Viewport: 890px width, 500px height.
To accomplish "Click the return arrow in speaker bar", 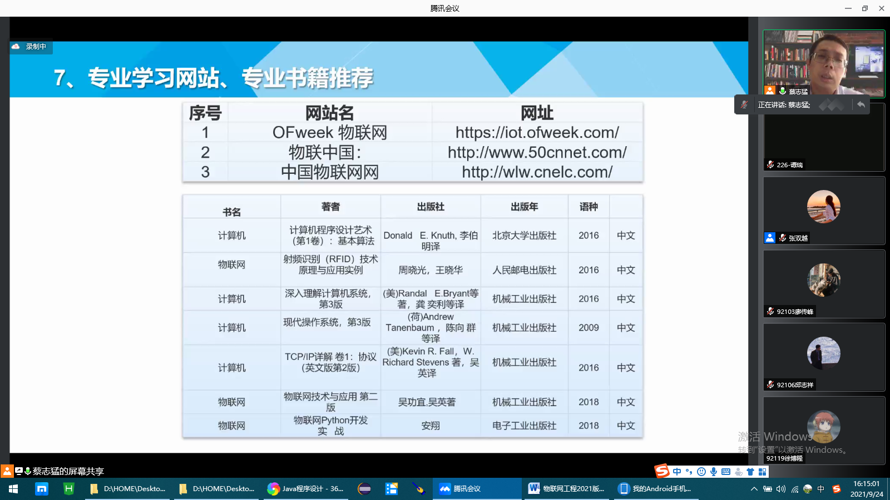I will point(861,104).
